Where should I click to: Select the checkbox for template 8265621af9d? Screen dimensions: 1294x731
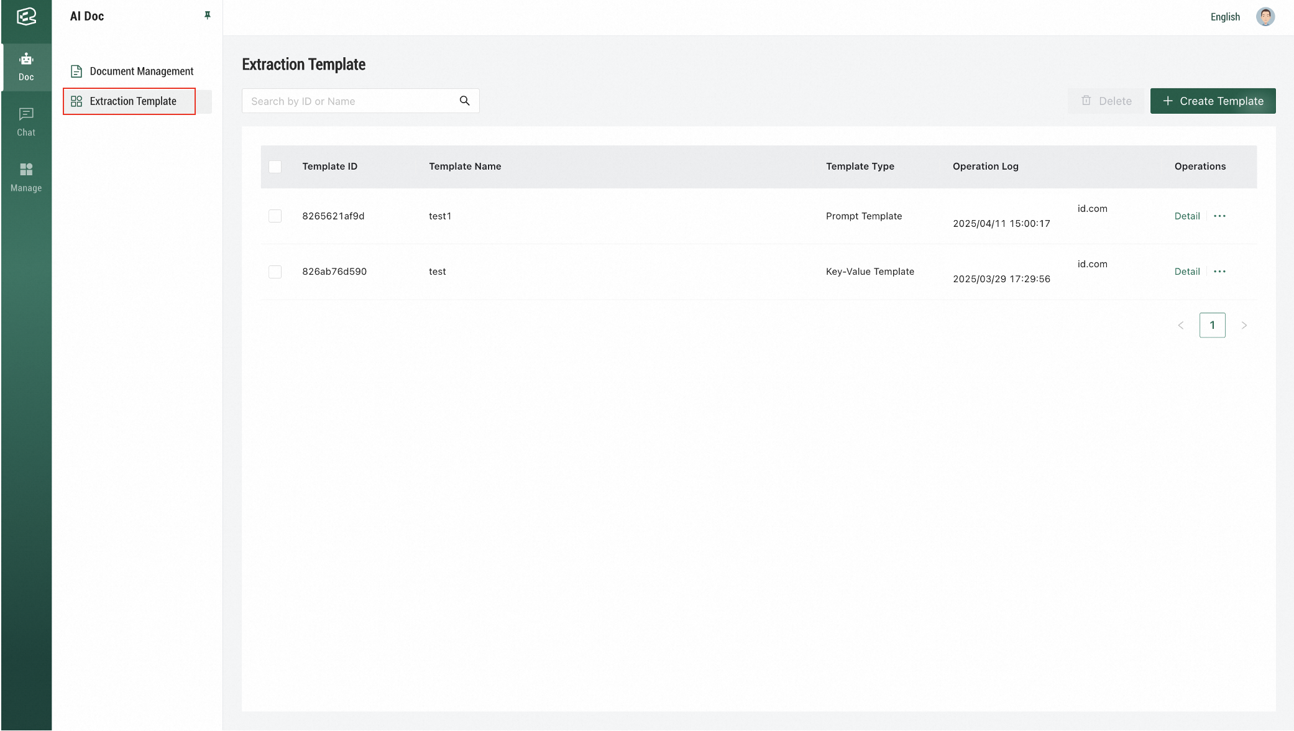coord(275,216)
